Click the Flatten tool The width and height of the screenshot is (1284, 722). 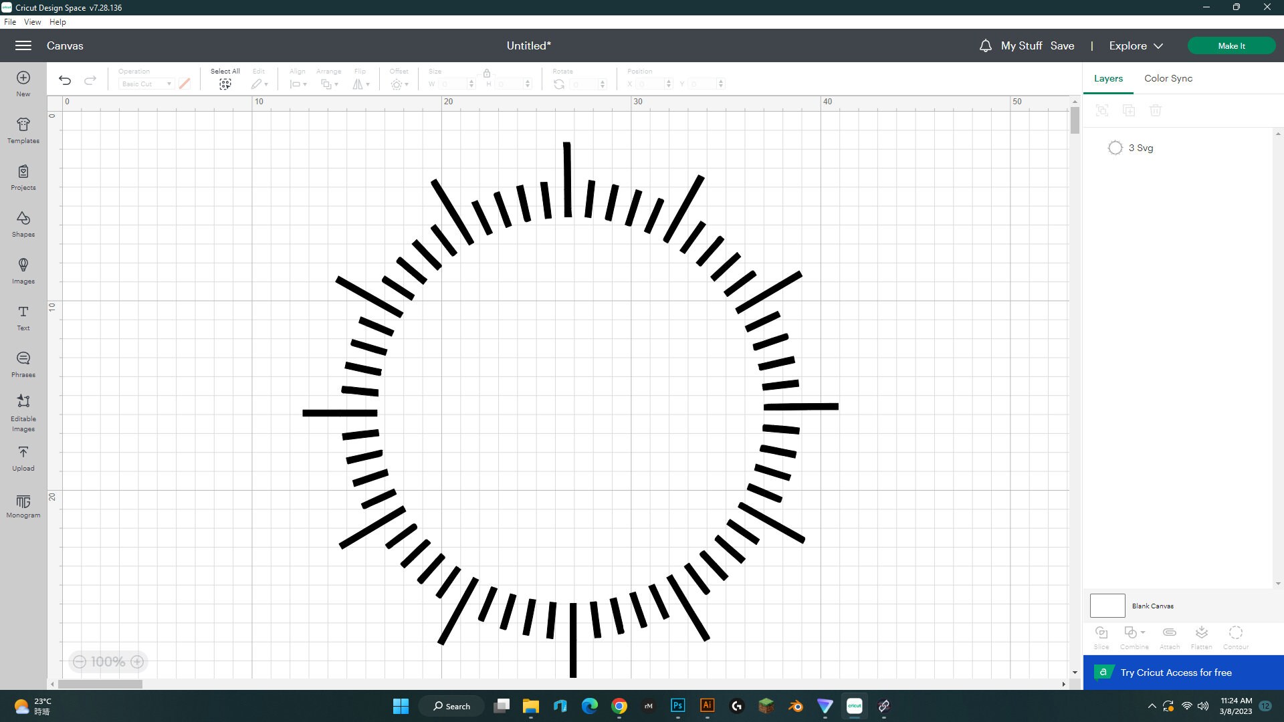(x=1201, y=635)
